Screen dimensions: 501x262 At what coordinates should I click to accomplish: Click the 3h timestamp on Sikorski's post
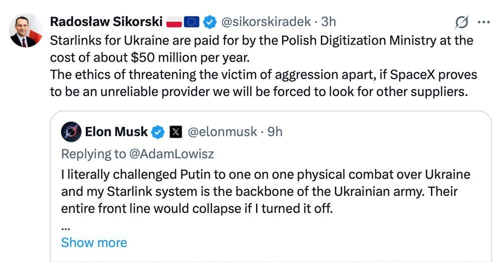coord(329,22)
